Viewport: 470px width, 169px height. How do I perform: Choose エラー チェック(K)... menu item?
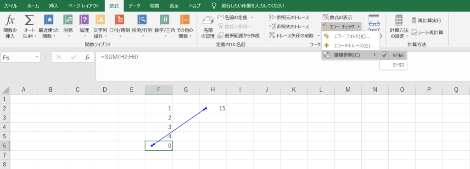[350, 37]
